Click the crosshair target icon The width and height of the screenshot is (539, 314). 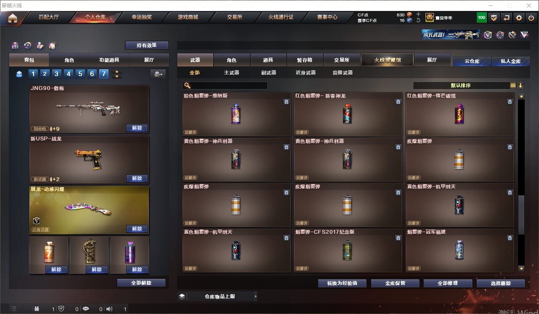pos(500,35)
